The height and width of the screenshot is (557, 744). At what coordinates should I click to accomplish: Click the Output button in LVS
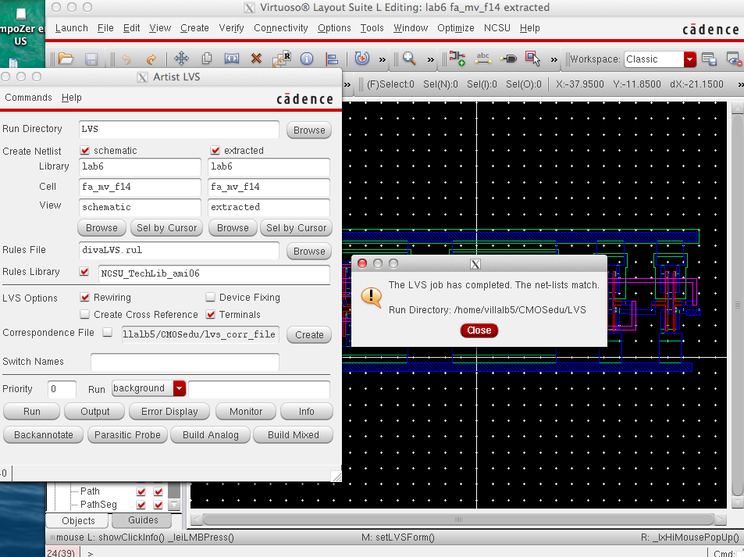pos(95,412)
